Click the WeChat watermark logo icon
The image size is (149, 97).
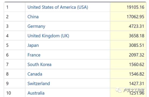pyautogui.click(x=118, y=90)
